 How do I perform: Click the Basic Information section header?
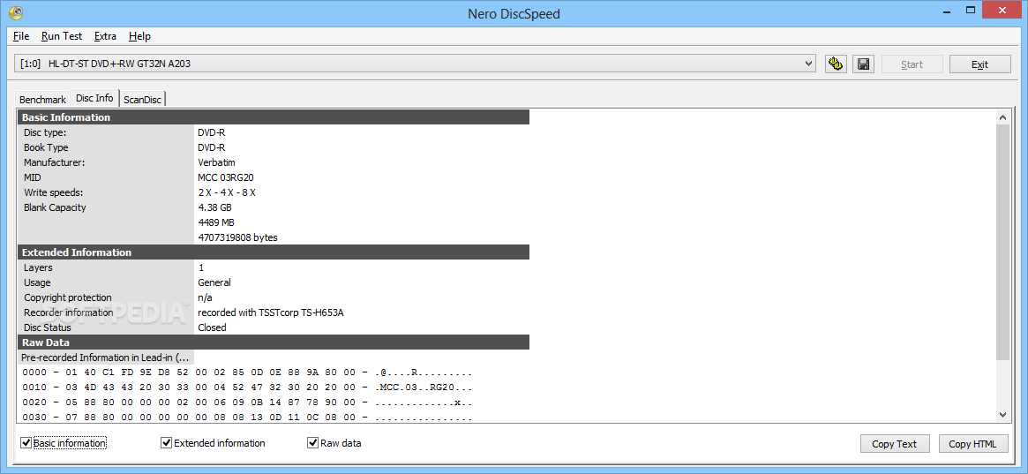point(274,117)
